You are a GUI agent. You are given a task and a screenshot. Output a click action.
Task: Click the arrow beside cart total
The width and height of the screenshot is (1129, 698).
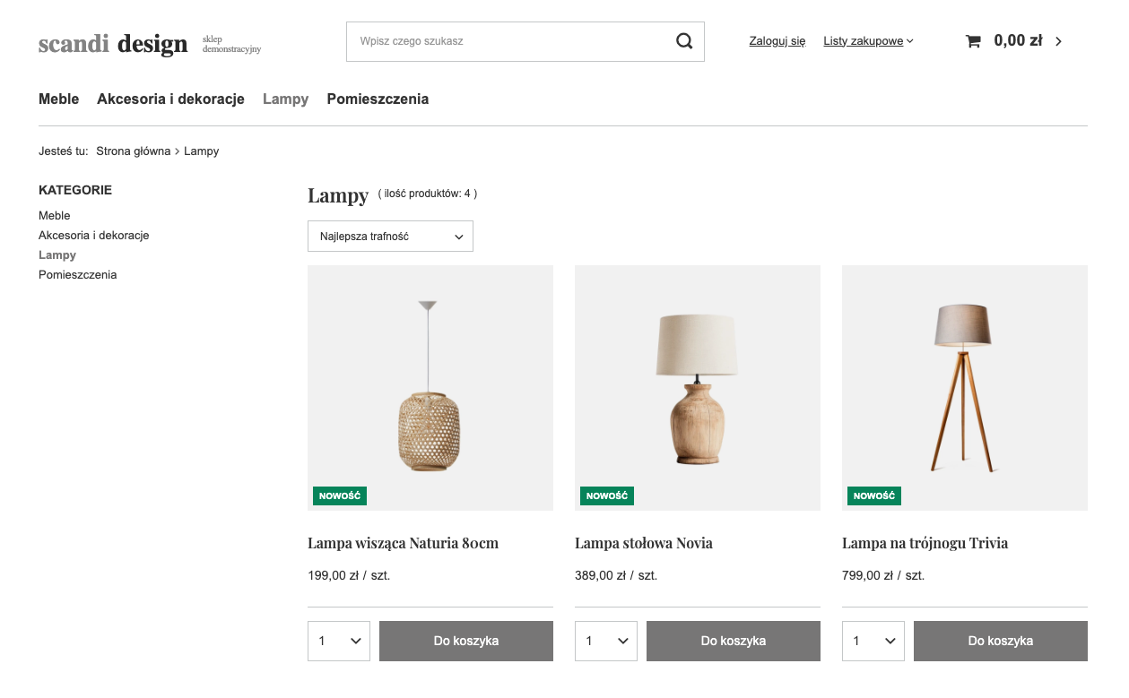tap(1059, 41)
